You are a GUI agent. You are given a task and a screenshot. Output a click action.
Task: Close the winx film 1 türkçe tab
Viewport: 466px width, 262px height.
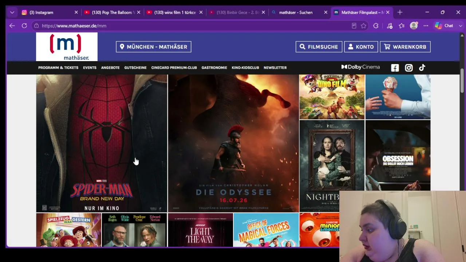click(x=201, y=12)
